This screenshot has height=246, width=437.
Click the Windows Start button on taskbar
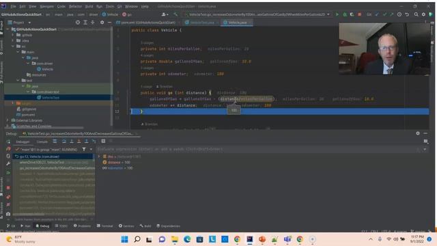(124, 239)
